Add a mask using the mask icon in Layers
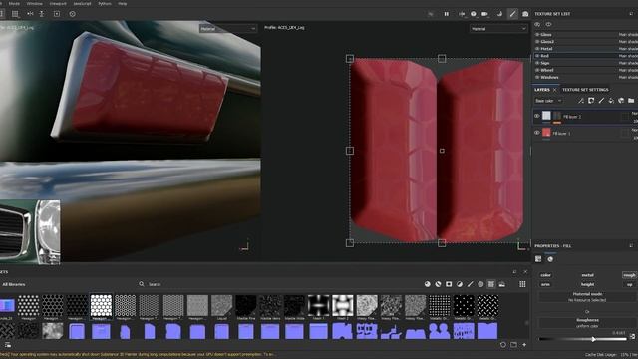The height and width of the screenshot is (359, 638). [x=591, y=101]
